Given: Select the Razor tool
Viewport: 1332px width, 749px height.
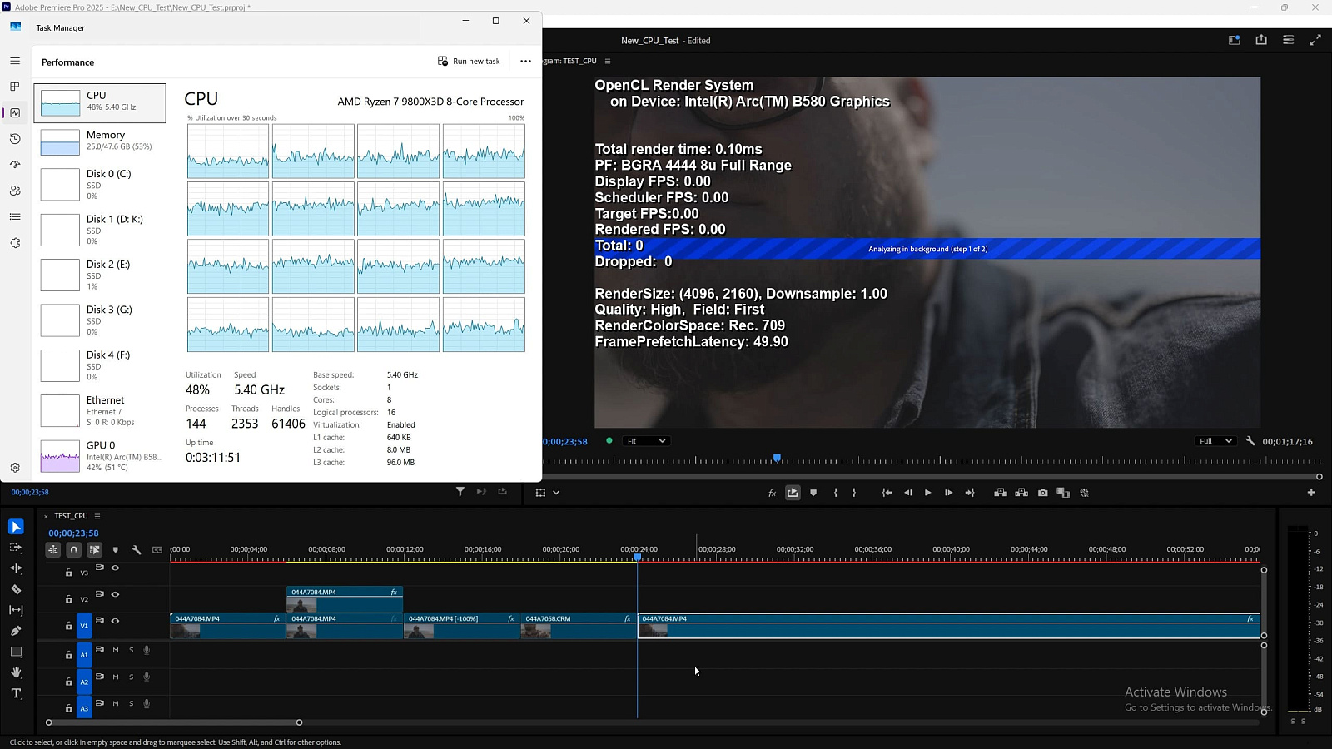Looking at the screenshot, I should [x=16, y=589].
